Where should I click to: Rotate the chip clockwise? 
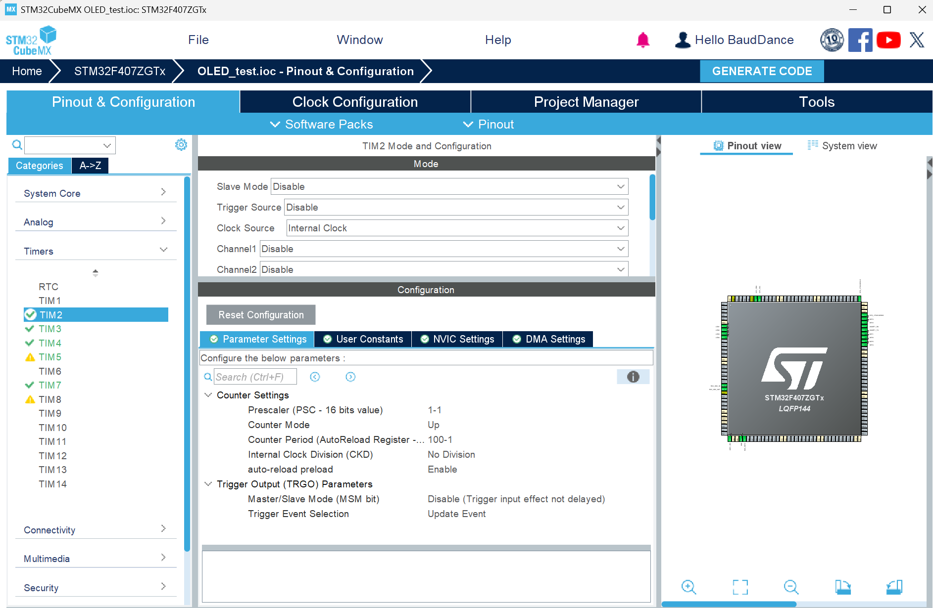pyautogui.click(x=842, y=587)
